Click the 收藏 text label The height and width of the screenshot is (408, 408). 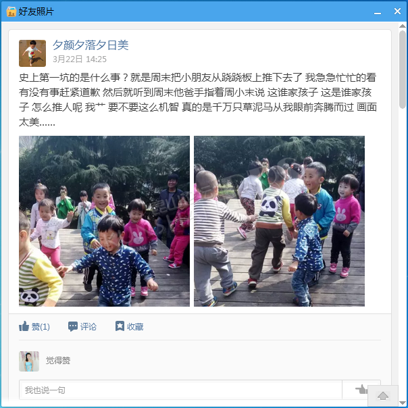135,326
